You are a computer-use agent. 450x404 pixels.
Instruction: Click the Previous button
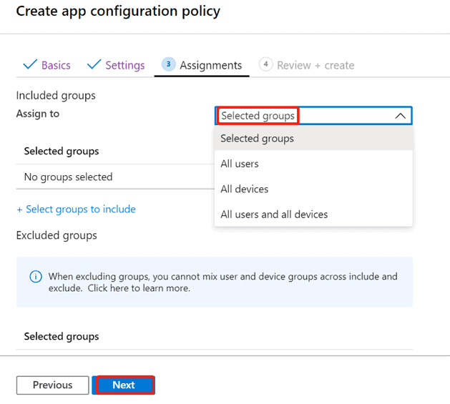(x=52, y=385)
